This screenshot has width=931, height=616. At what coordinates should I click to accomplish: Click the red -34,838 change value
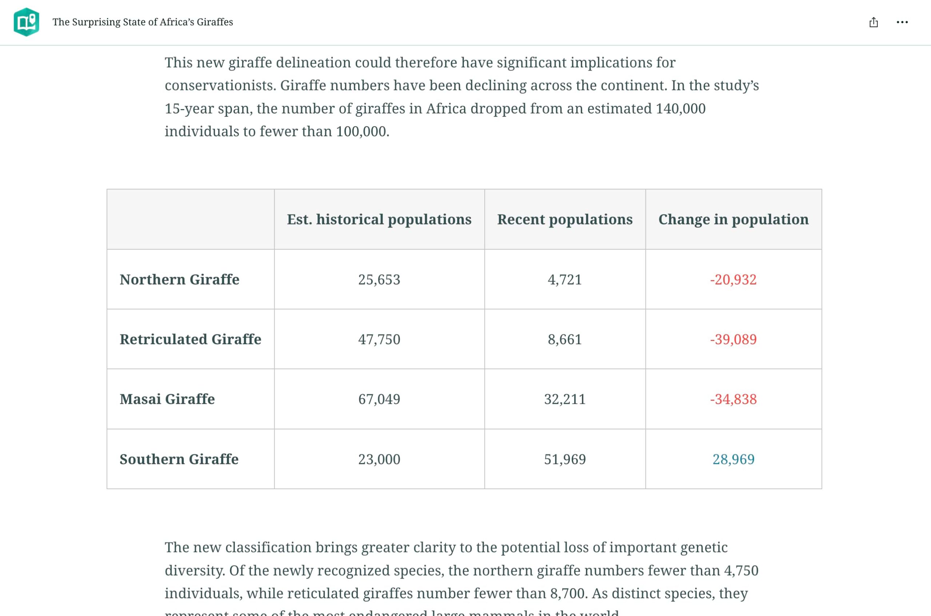(733, 399)
